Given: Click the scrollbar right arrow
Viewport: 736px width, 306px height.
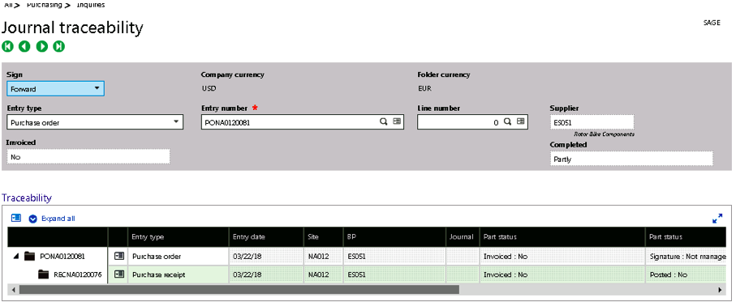Looking at the screenshot, I should tap(720, 290).
